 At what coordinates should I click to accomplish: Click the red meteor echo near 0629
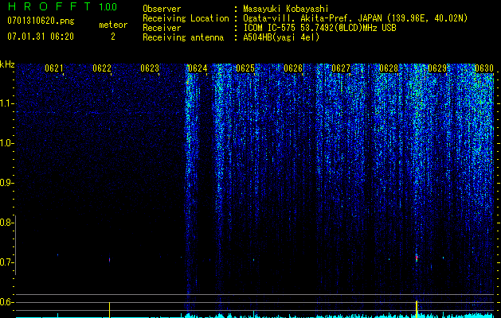[x=417, y=258]
